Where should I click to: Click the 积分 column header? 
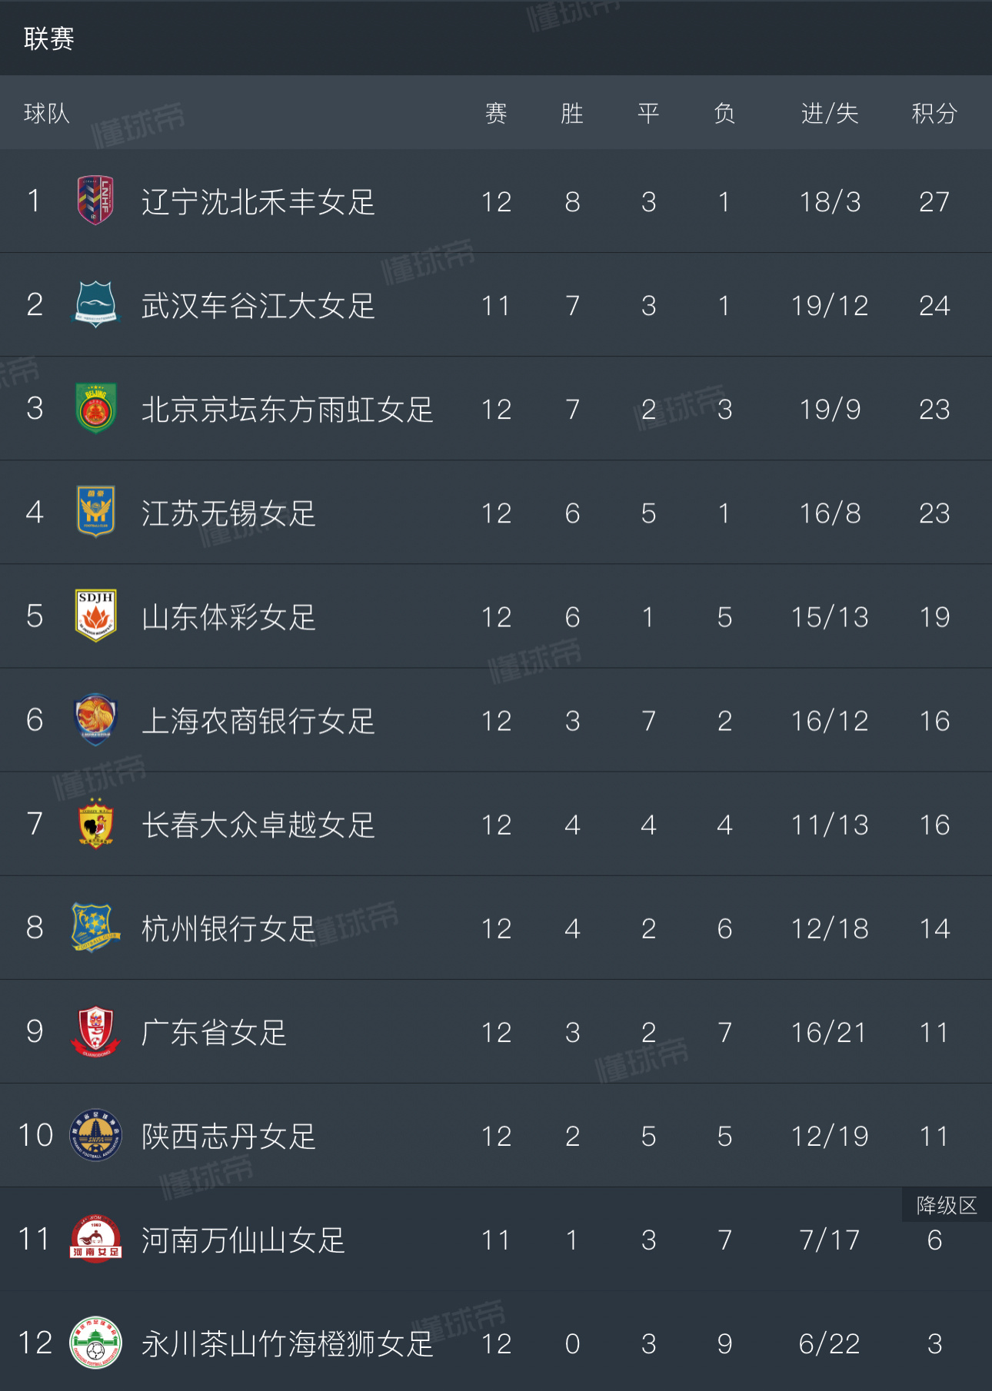(934, 113)
